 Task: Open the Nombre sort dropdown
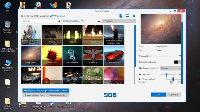point(119,21)
